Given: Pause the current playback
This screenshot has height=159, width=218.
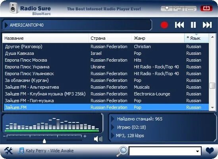Looking at the screenshot, I should 193,25.
